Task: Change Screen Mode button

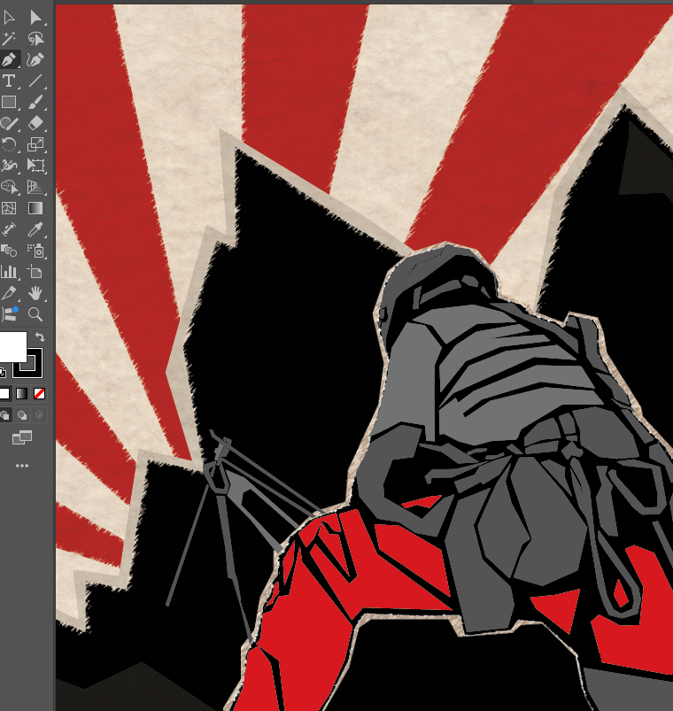Action: point(22,437)
